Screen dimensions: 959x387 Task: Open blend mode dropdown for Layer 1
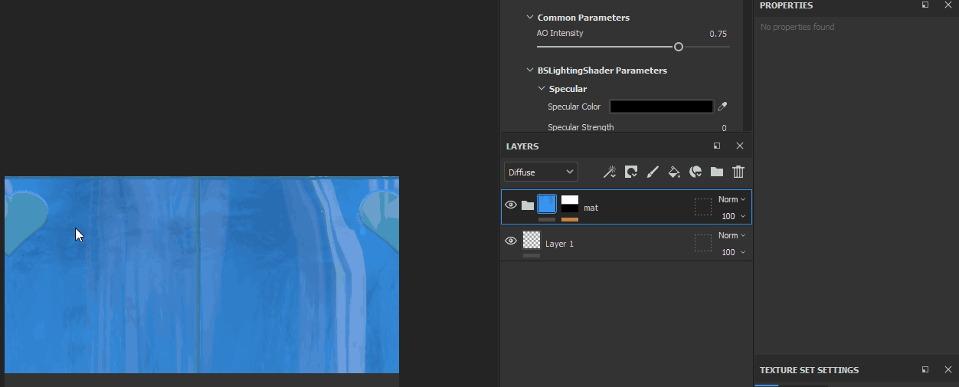pyautogui.click(x=732, y=235)
